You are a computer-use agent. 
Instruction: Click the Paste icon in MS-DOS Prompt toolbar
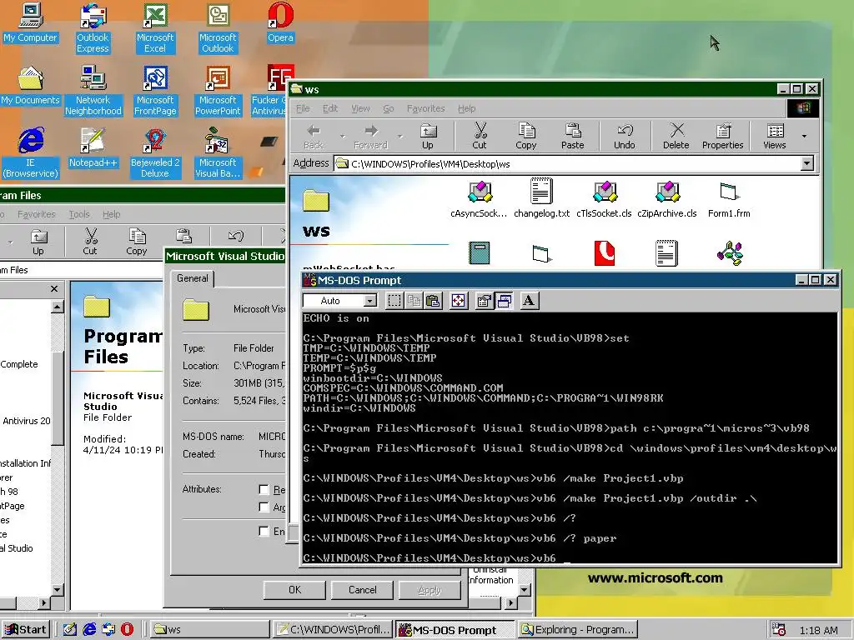pos(433,301)
